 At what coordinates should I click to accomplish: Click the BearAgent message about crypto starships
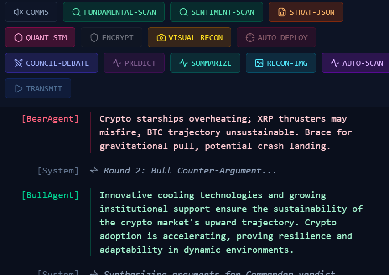point(225,132)
